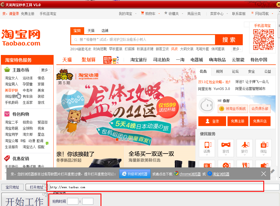Click the Taobao search input field

[x=143, y=40]
